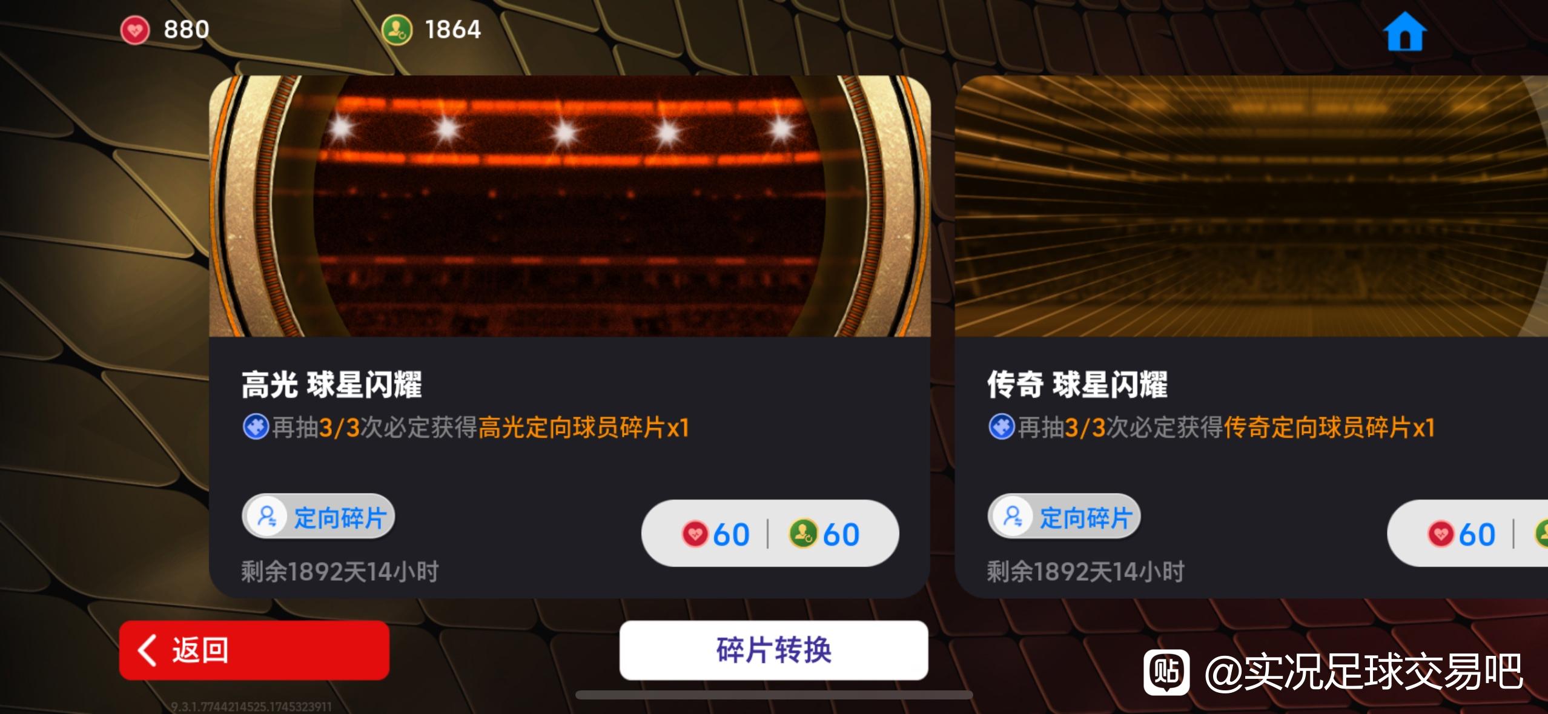Click the puzzle piece icon under 高光 球星闪耀

point(256,427)
